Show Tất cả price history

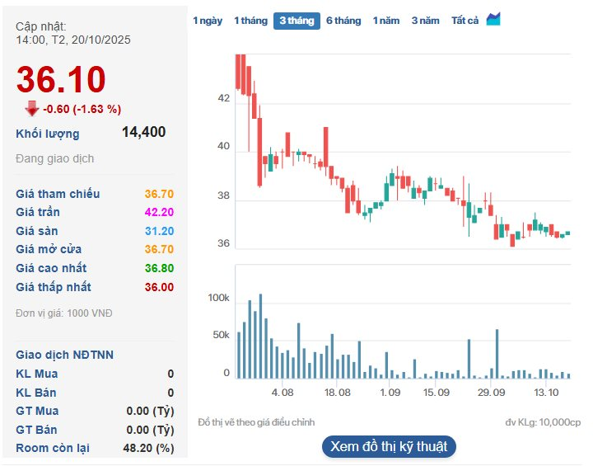465,21
